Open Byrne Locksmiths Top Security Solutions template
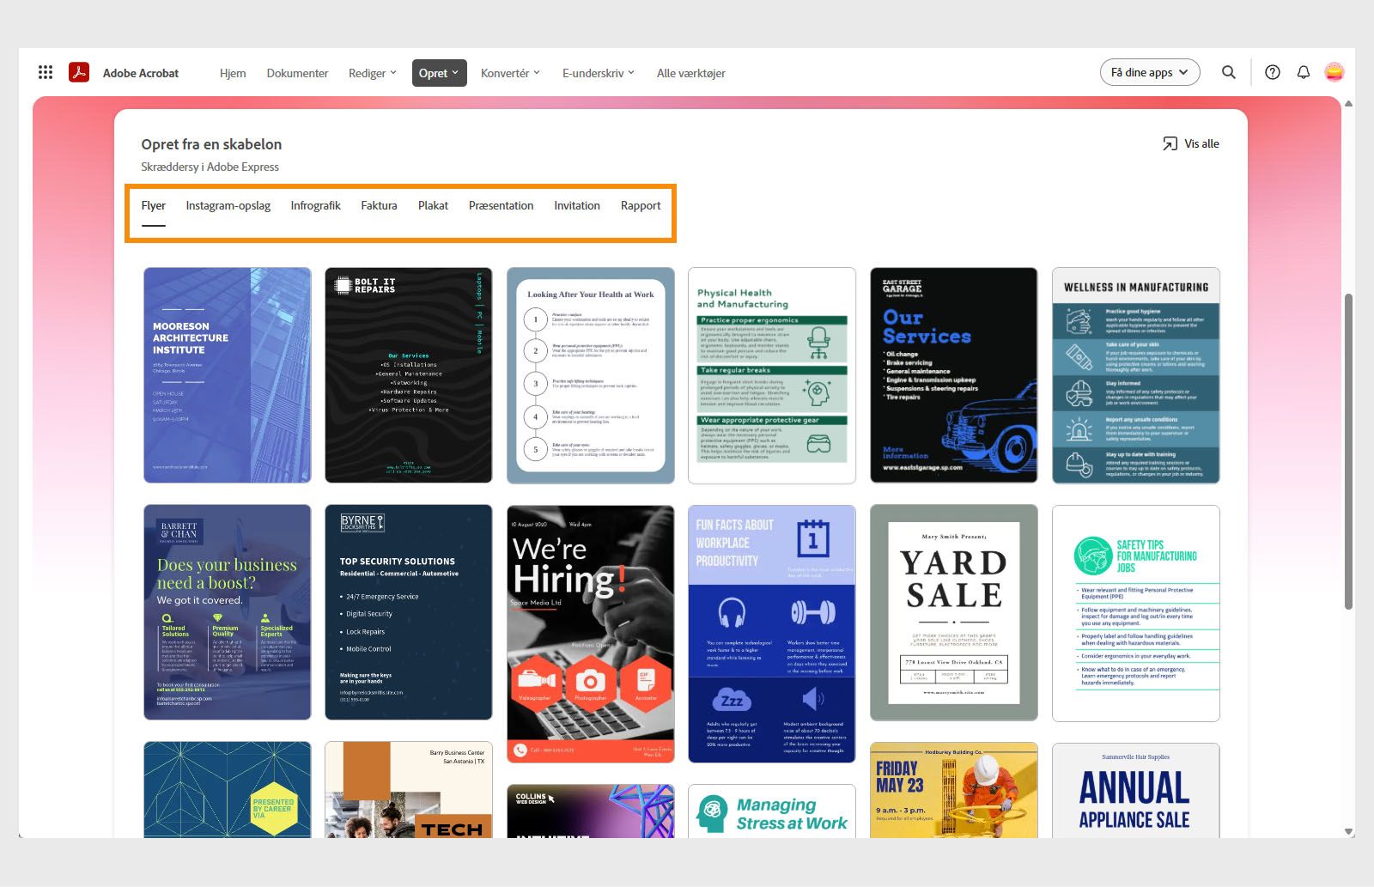Screen dimensions: 1374x887 point(409,612)
